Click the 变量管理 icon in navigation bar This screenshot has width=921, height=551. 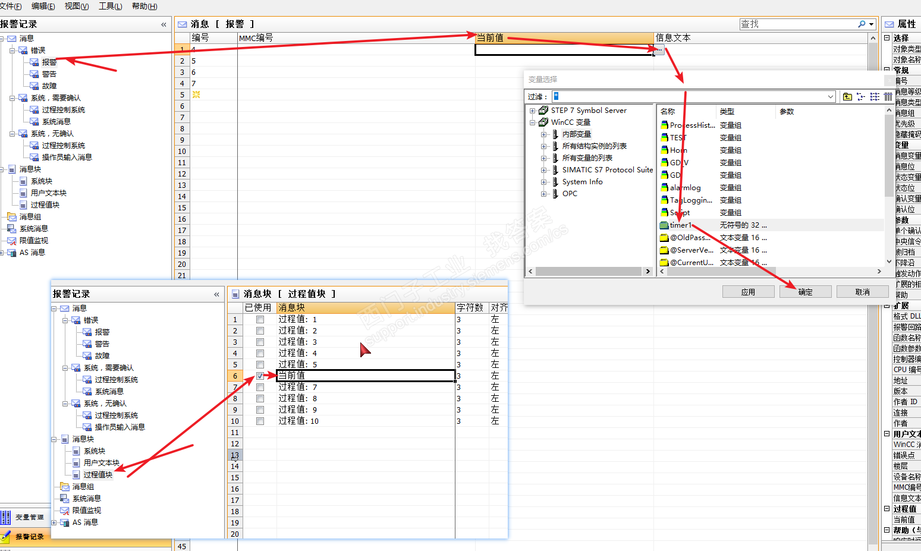coord(6,517)
